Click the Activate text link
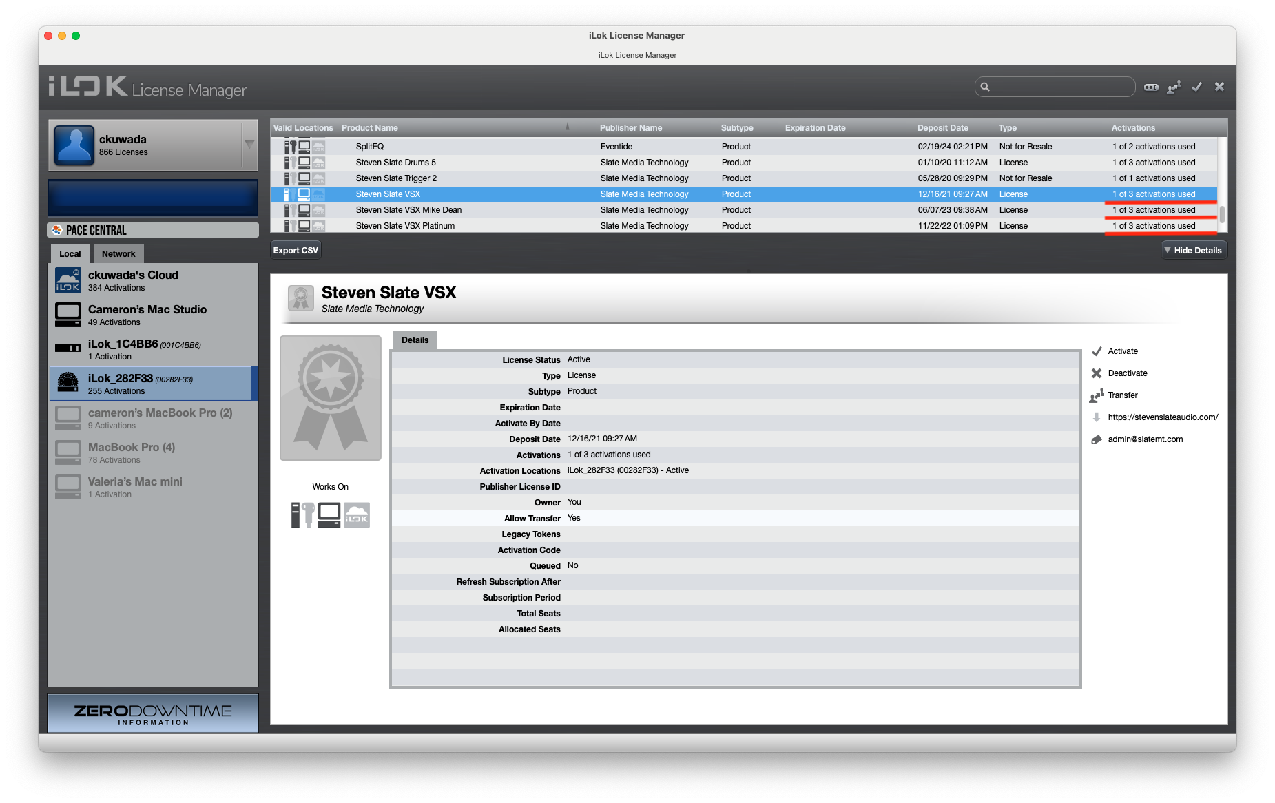Screen dimensions: 1275x803 [x=1123, y=351]
